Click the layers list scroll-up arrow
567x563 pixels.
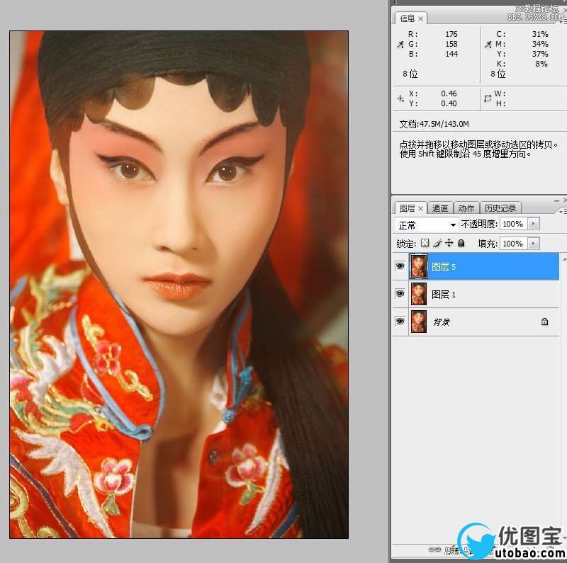click(563, 259)
